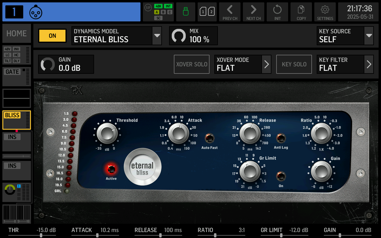Viewport: 381px width, 238px height.
Task: Toggle the Auto Fast attack switch
Action: pos(209,138)
